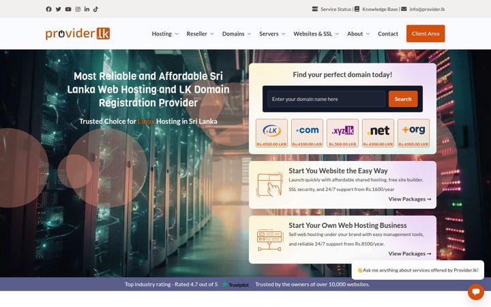The width and height of the screenshot is (491, 307).
Task: Go home via the provider.lk logo
Action: click(x=78, y=33)
